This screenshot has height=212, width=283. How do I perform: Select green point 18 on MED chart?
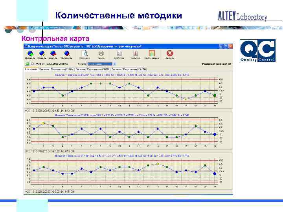pos(196,126)
